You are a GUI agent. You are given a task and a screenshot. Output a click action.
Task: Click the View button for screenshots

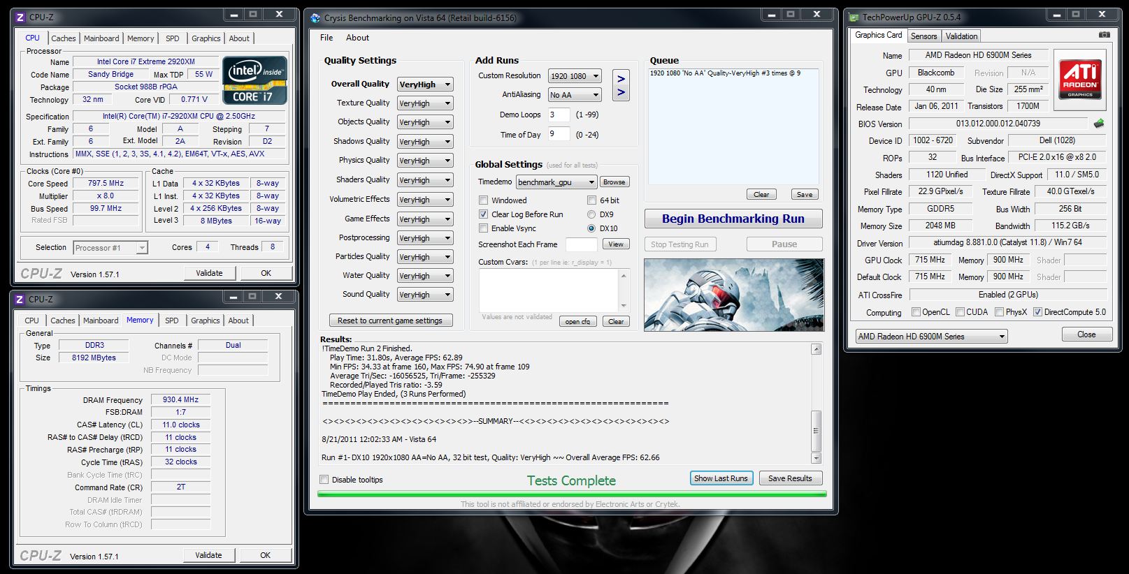(616, 244)
